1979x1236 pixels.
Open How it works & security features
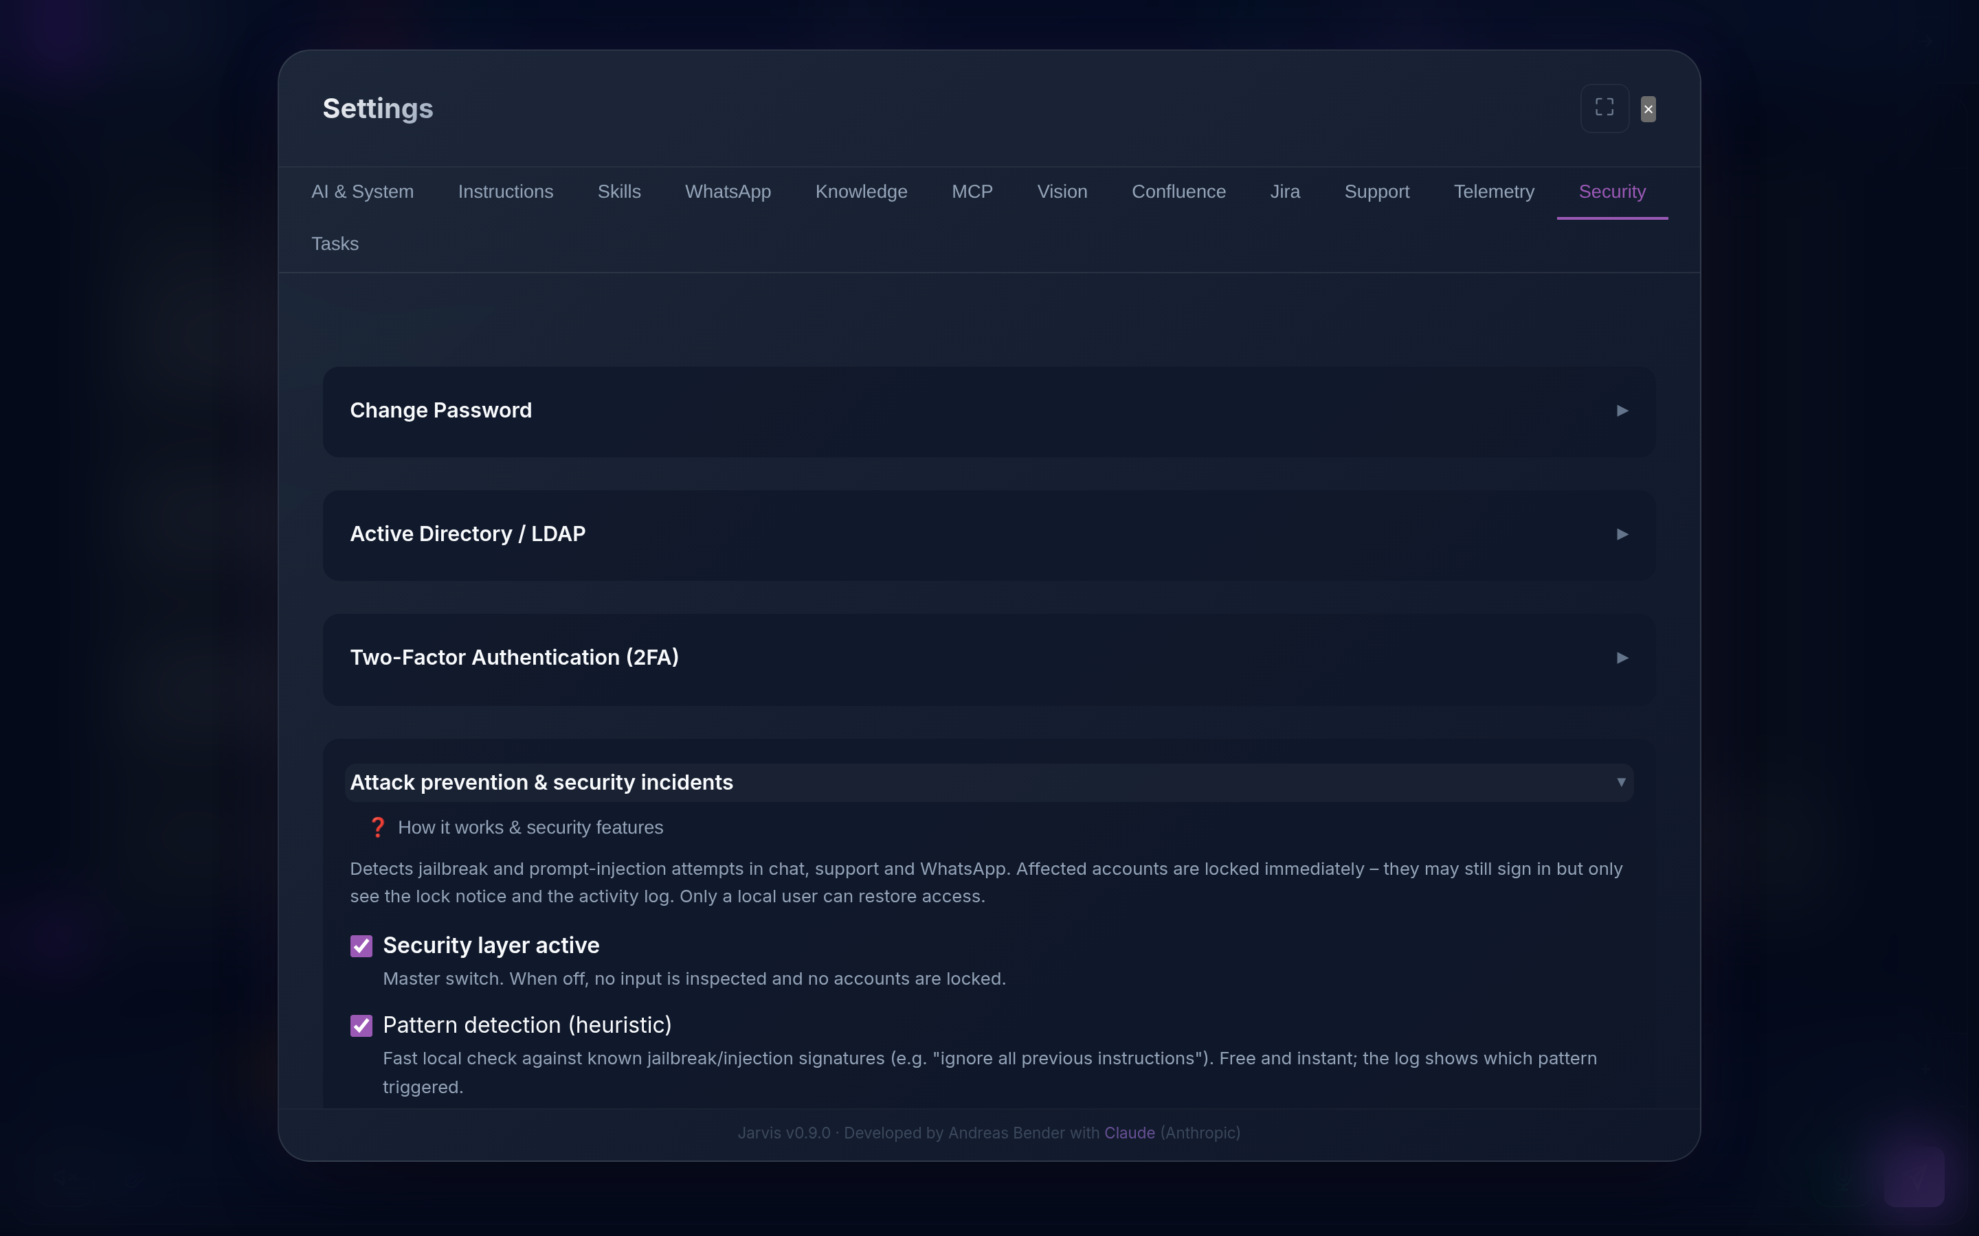530,827
